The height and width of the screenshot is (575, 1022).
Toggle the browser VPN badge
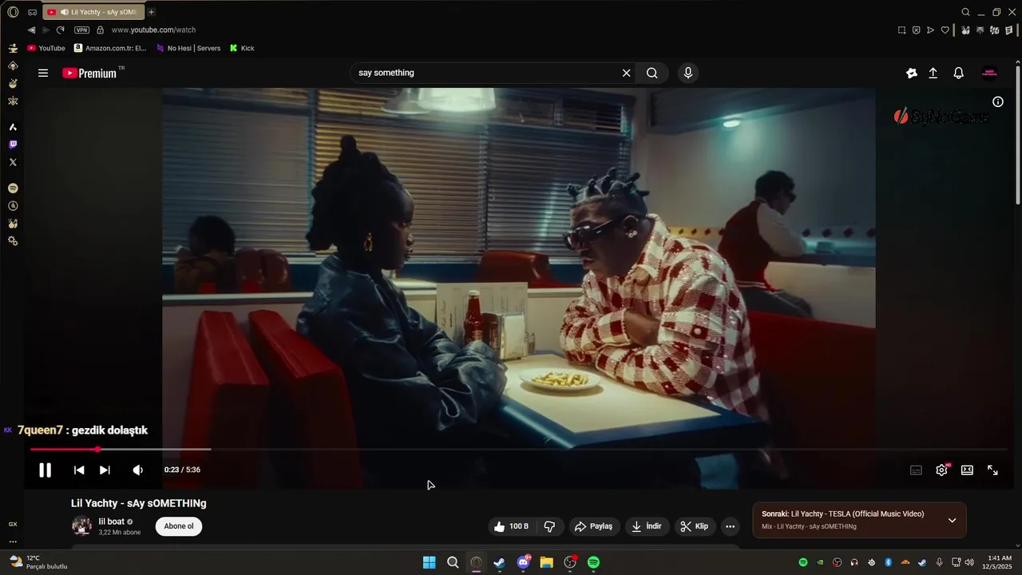[x=81, y=30]
